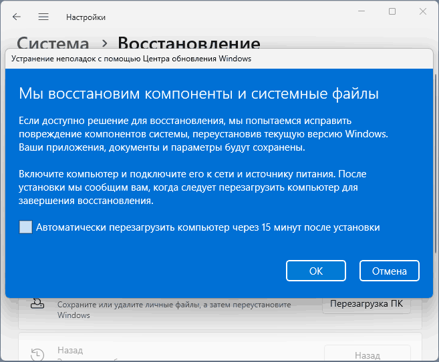Cancel the dialog with Отмена

point(389,271)
